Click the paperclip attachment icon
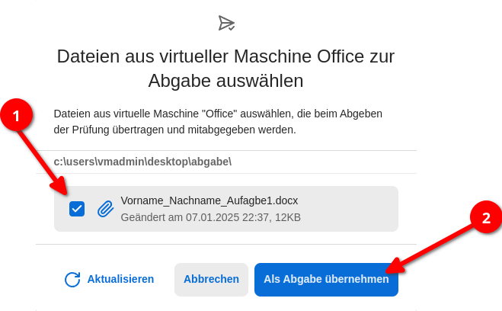Screen dimensions: 502x311 coord(105,209)
